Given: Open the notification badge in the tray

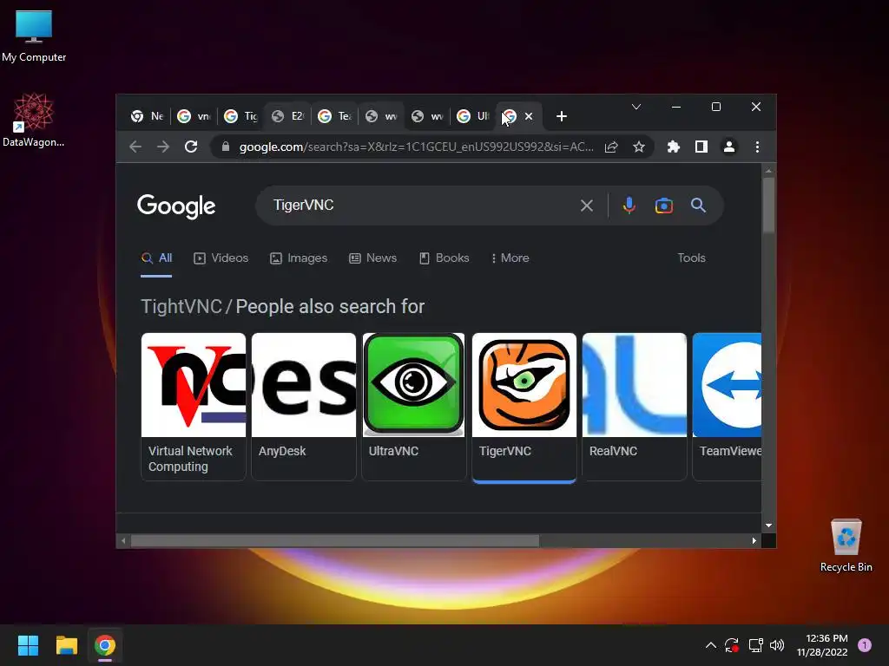Looking at the screenshot, I should point(865,645).
